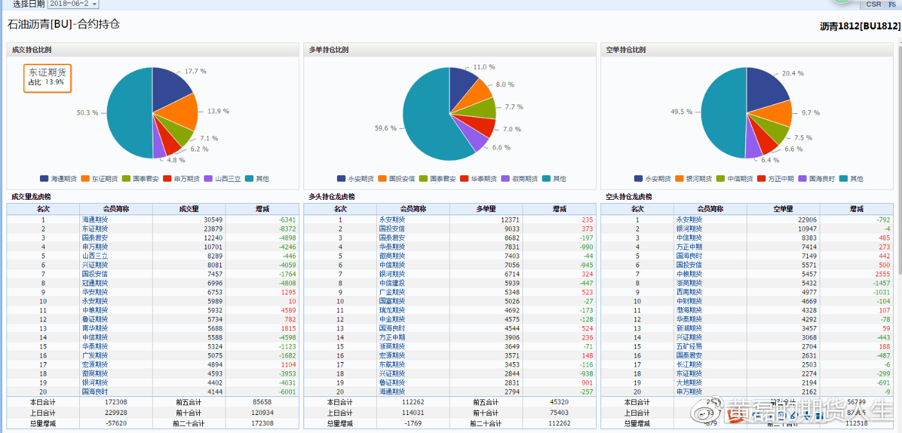
Task: Click 中信期货 green legend marker in short chart
Action: pos(720,178)
